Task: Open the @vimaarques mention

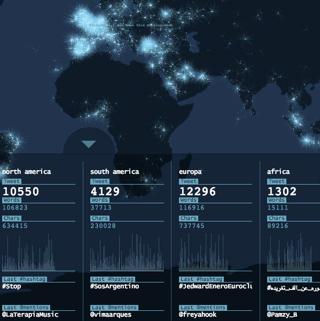Action: point(111,315)
